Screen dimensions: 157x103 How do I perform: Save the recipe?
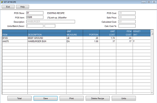46,98
